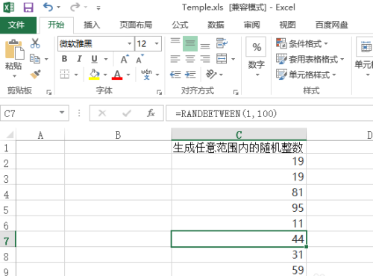
Task: Click the Save floppy disk icon
Action: (x=28, y=7)
